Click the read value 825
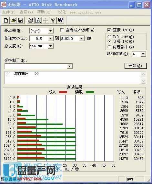The image size is (152, 184). click(140, 98)
